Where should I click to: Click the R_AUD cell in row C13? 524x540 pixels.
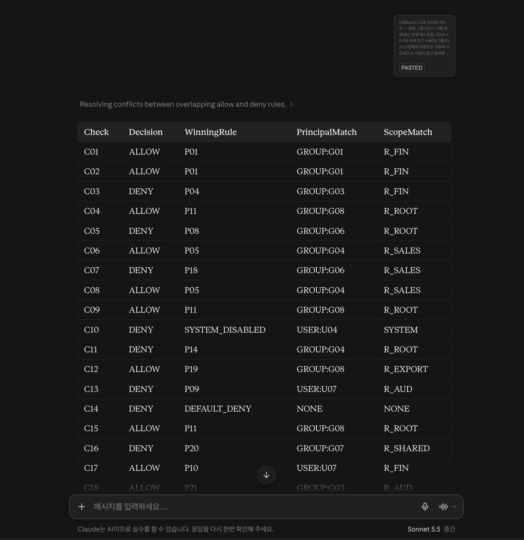tap(398, 389)
